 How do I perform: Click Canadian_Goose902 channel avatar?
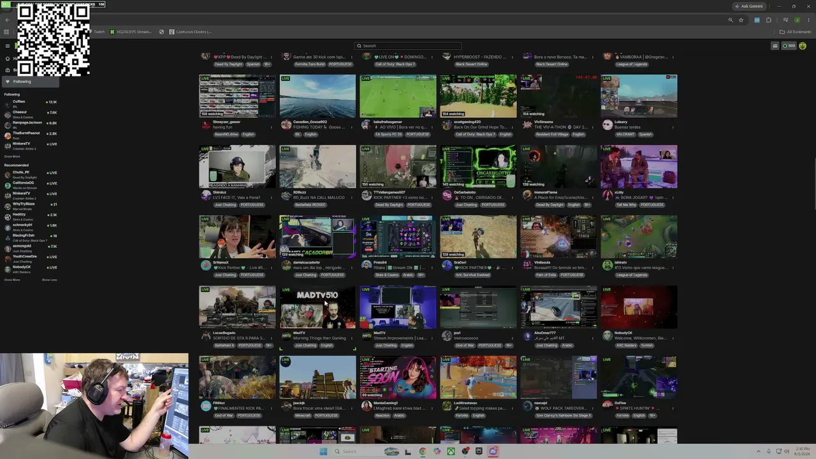click(286, 124)
